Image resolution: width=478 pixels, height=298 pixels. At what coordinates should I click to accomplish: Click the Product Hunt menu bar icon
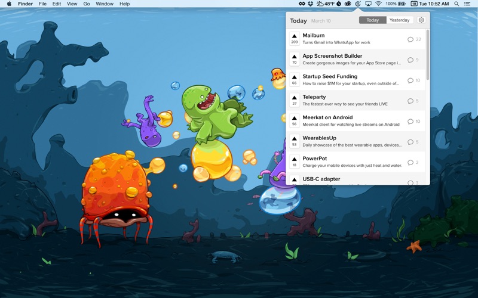pyautogui.click(x=358, y=4)
